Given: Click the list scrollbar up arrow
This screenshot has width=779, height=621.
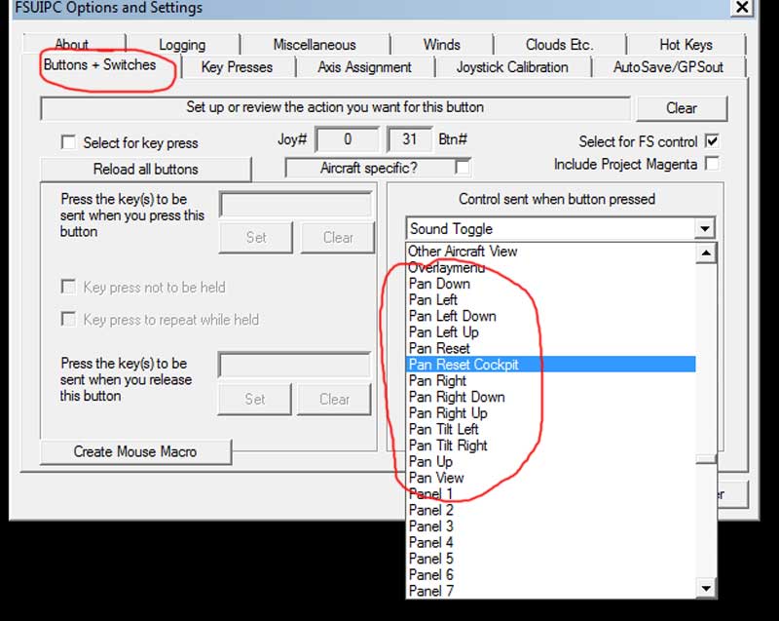Looking at the screenshot, I should [705, 253].
